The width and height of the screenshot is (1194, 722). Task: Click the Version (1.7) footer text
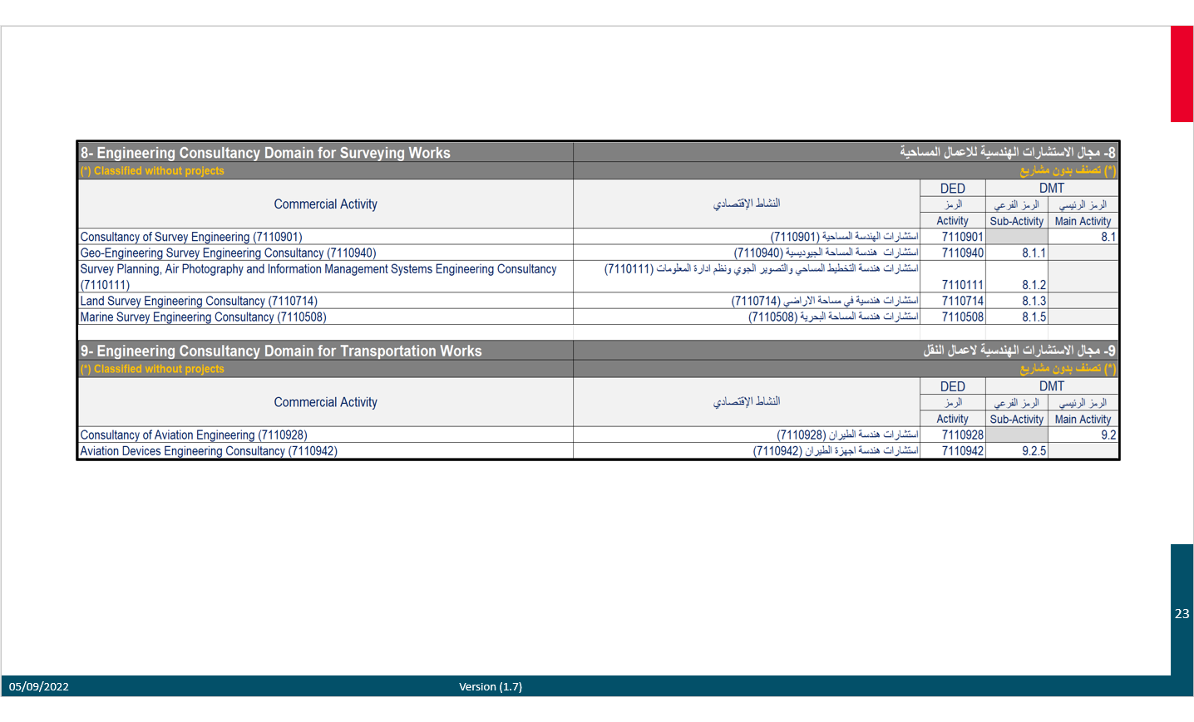(491, 686)
